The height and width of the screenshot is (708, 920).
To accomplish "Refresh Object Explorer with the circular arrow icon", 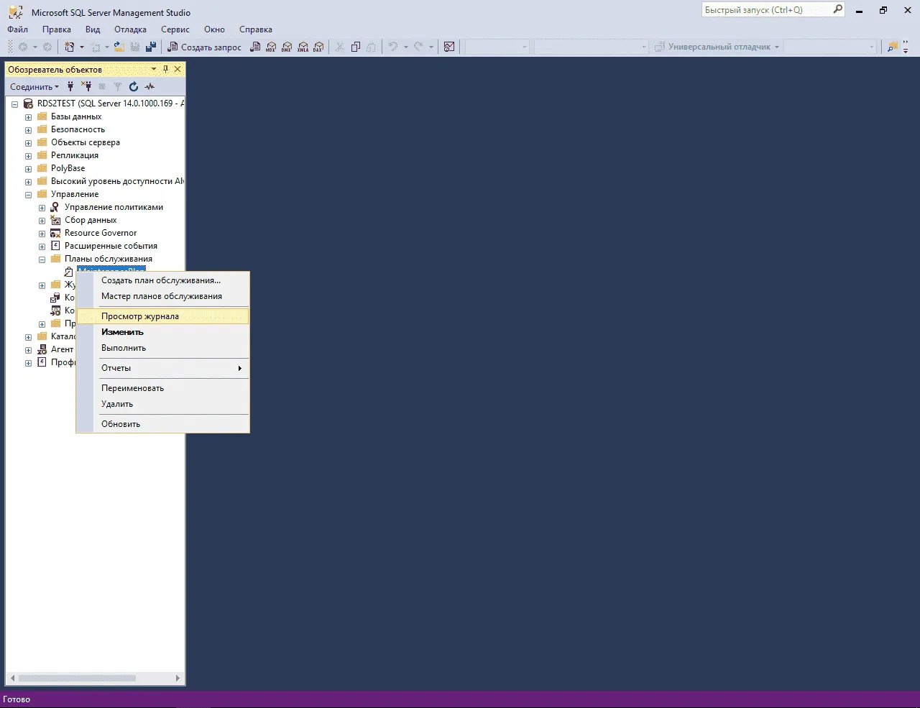I will (134, 87).
